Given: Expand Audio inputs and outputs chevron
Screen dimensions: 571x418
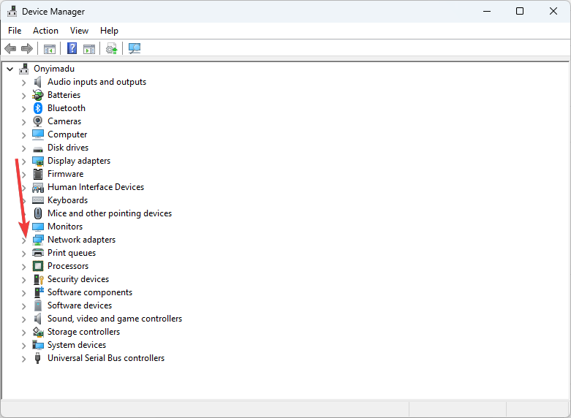Looking at the screenshot, I should click(x=23, y=83).
